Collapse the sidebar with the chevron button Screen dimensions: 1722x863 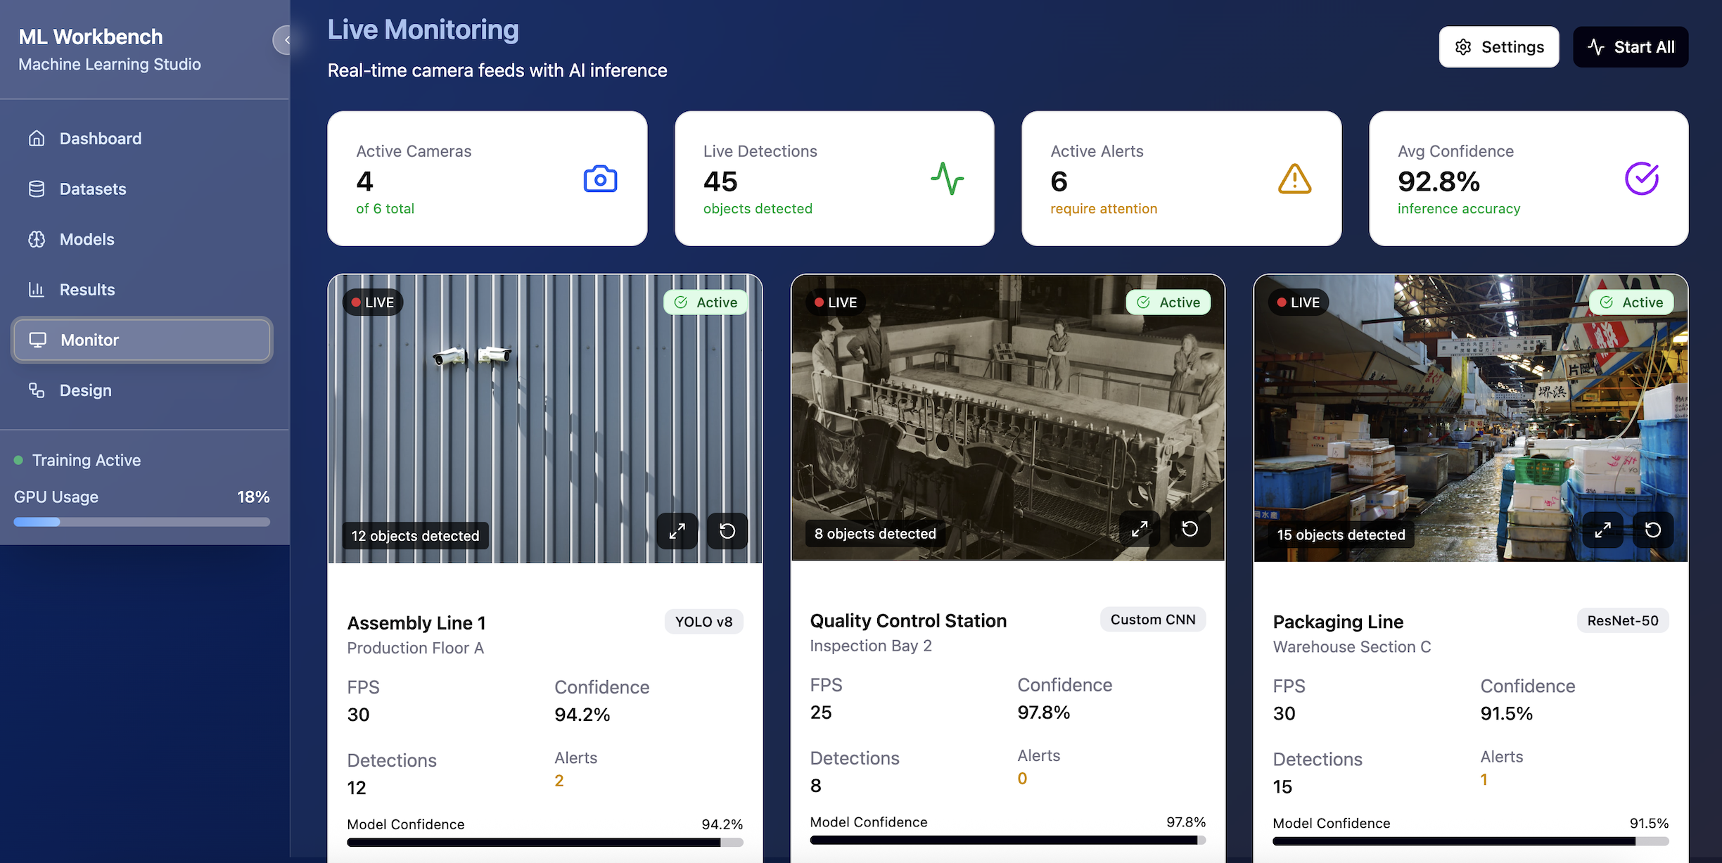(x=285, y=40)
